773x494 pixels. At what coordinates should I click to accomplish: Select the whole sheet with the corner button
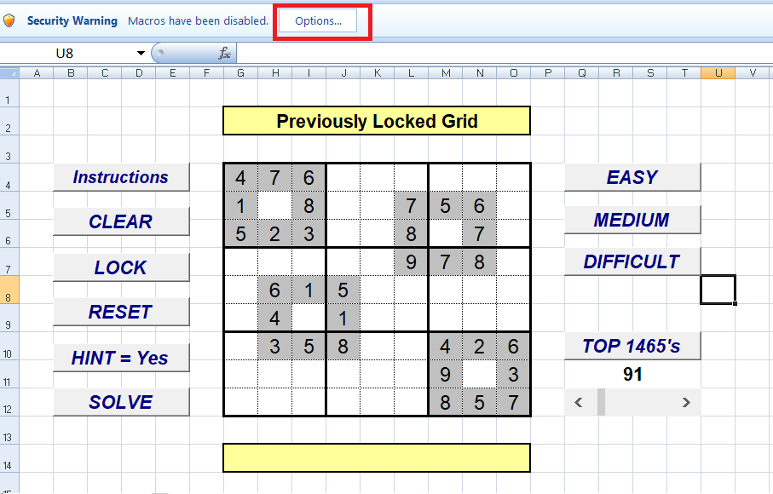10,73
